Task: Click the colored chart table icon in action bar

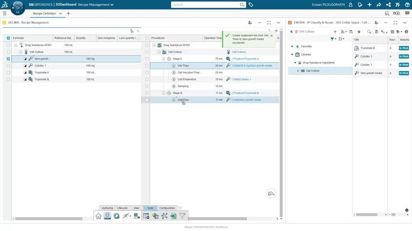Action: click(x=155, y=216)
